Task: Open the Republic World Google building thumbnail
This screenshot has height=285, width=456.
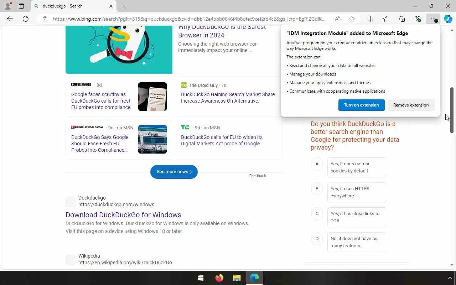Action: click(152, 139)
